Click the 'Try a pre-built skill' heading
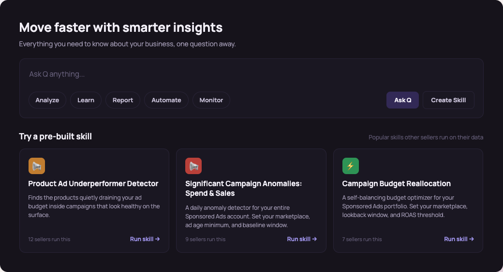This screenshot has width=503, height=272. tap(56, 136)
